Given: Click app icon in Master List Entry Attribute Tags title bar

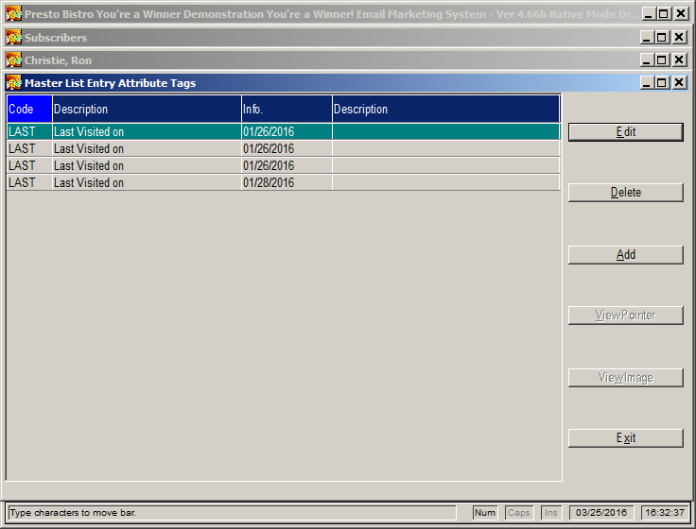Looking at the screenshot, I should pos(14,82).
